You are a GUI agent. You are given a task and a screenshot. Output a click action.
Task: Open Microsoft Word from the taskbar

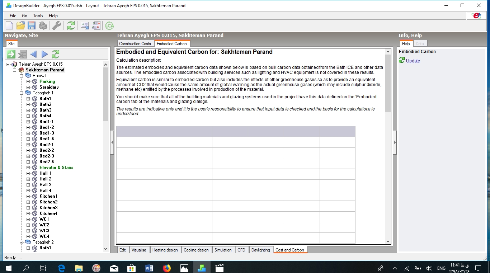point(149,268)
